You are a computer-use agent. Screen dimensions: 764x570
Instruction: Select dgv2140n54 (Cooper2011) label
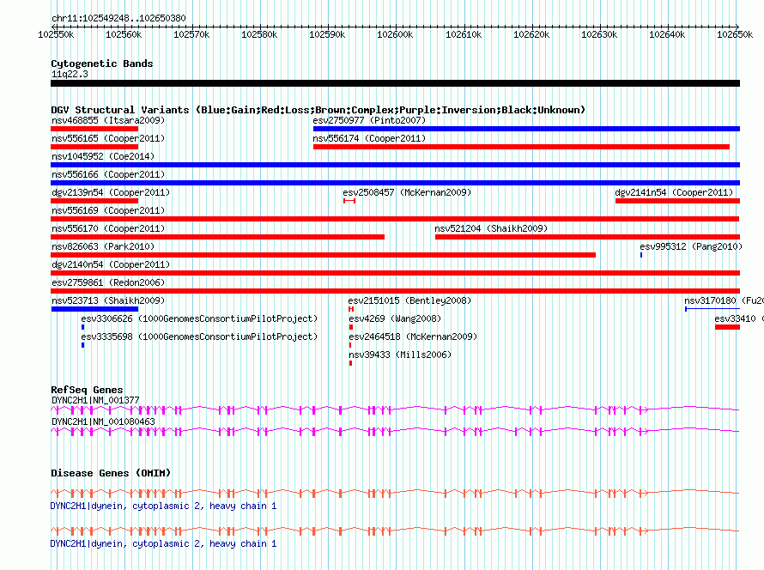[111, 264]
